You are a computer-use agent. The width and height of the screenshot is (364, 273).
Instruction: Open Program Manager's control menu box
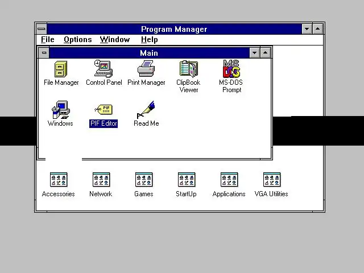[x=42, y=29]
